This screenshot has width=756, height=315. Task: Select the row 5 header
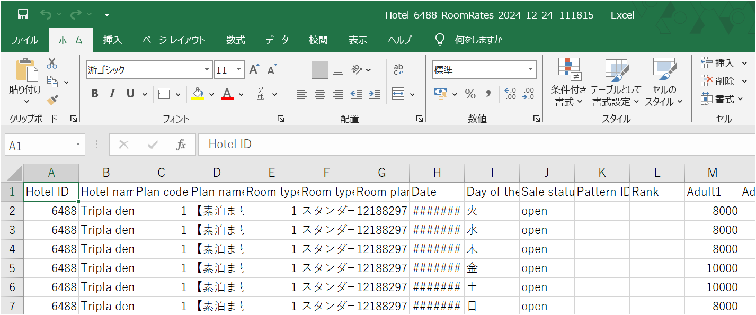point(12,268)
